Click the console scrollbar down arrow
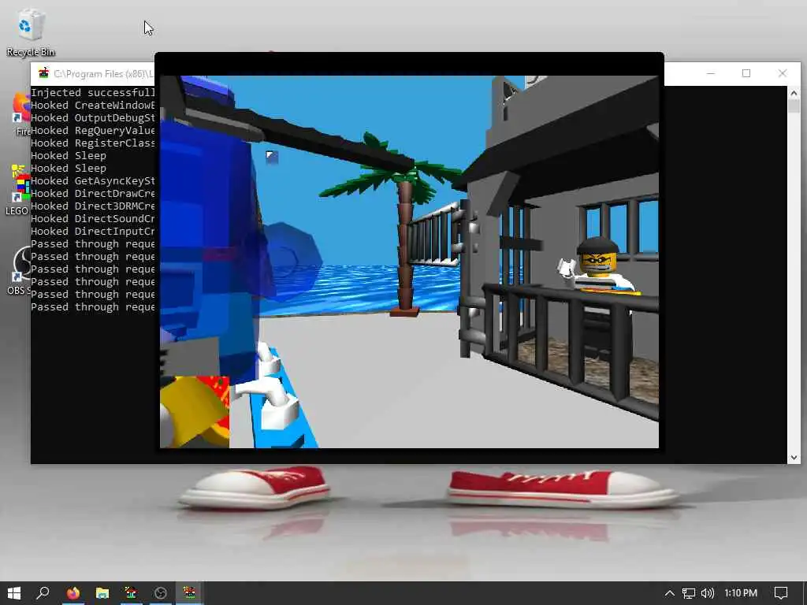Screen dimensions: 807x605 (x=794, y=458)
